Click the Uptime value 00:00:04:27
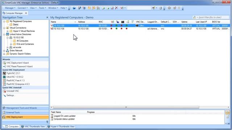Viewport: 232px width, 130px height. pyautogui.click(x=186, y=29)
